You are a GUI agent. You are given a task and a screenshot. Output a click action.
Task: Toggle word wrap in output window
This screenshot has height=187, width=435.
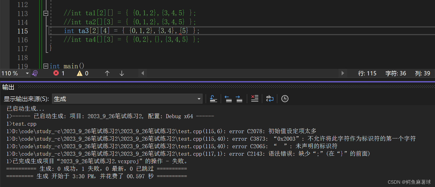coord(270,99)
